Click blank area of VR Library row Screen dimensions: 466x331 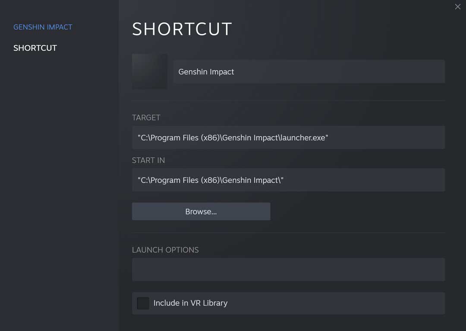point(345,303)
